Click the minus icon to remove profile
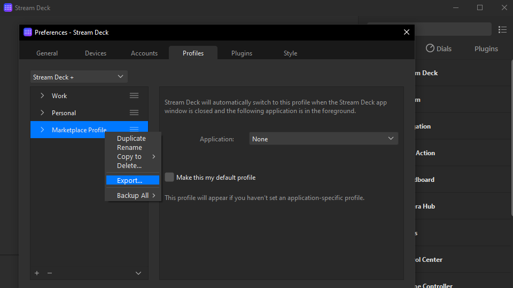 coord(50,273)
